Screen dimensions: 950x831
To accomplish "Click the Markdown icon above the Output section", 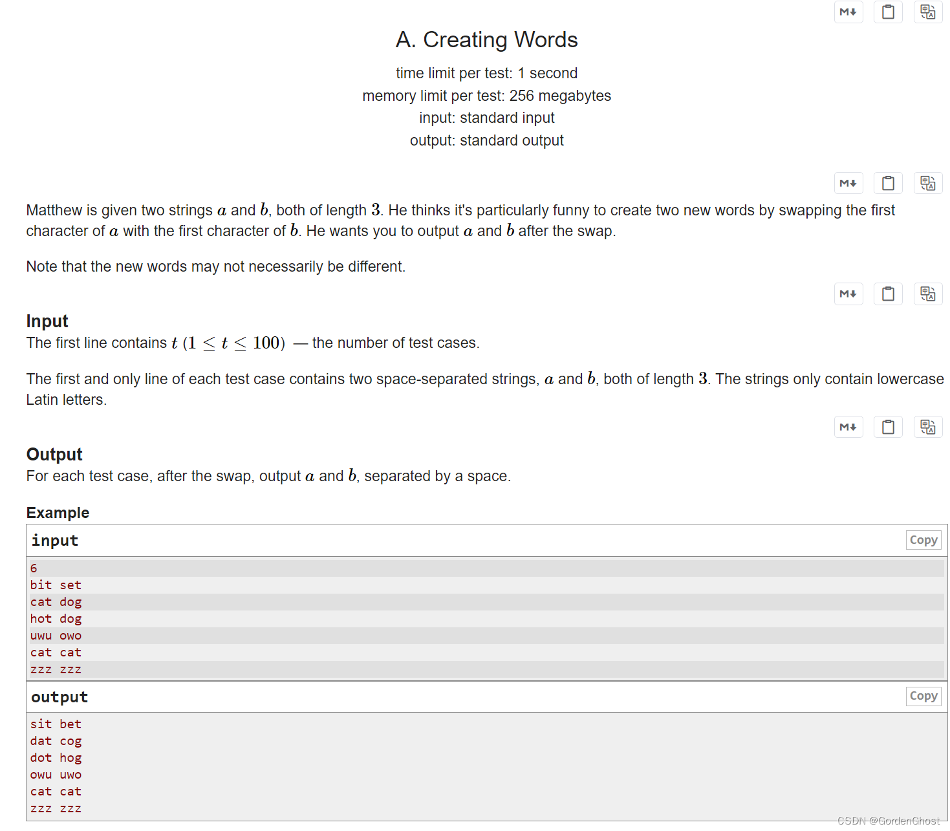I will pyautogui.click(x=848, y=426).
